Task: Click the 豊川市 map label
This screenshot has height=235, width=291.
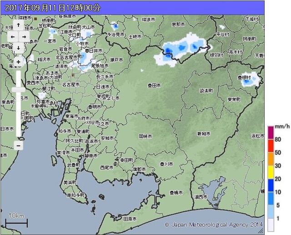Action: (x=166, y=164)
